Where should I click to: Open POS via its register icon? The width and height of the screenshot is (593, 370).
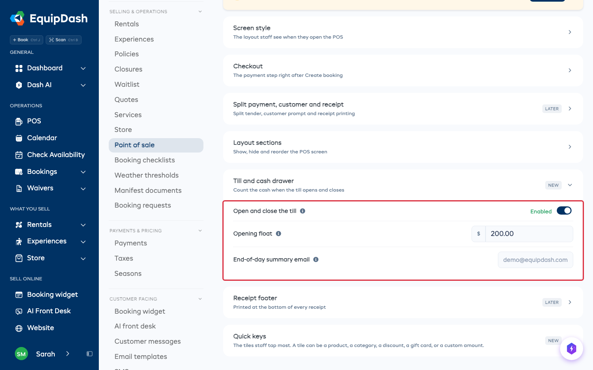pos(19,121)
